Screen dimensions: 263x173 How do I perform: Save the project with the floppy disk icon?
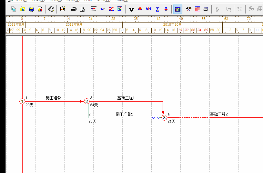click(x=31, y=9)
